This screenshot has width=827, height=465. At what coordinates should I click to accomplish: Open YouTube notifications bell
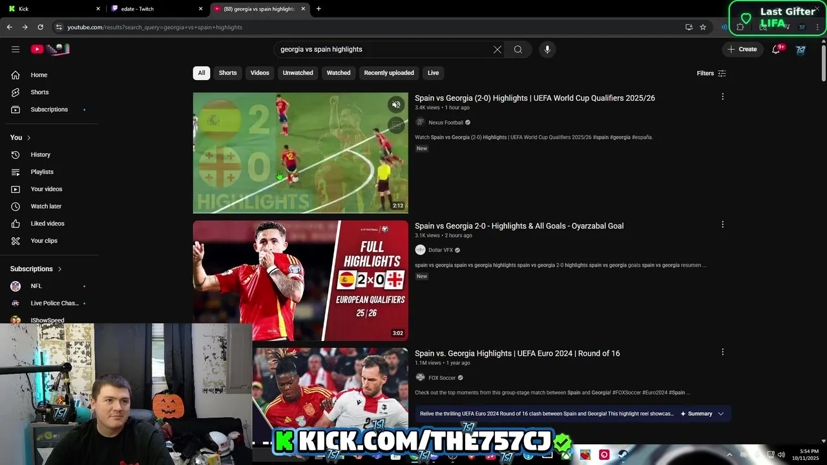776,49
